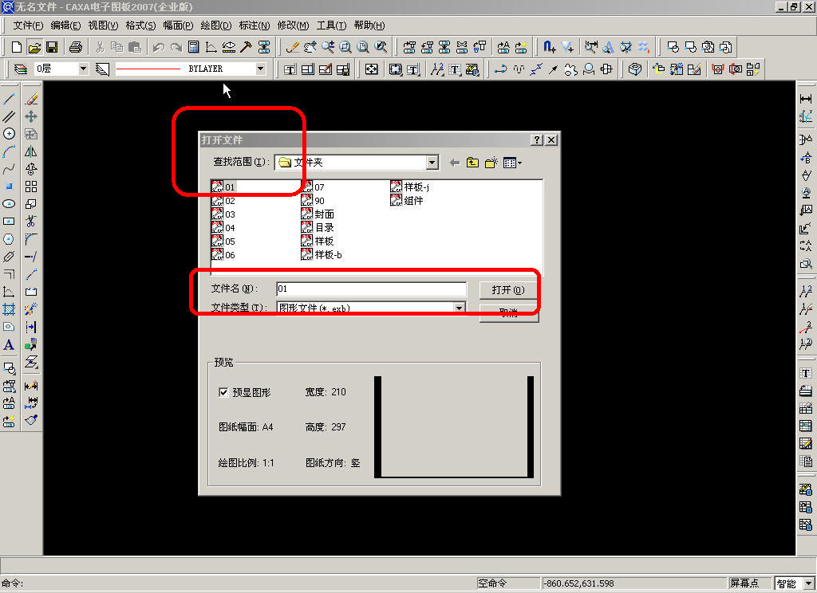Open the 文件(F) menu
817x593 pixels.
pyautogui.click(x=28, y=26)
